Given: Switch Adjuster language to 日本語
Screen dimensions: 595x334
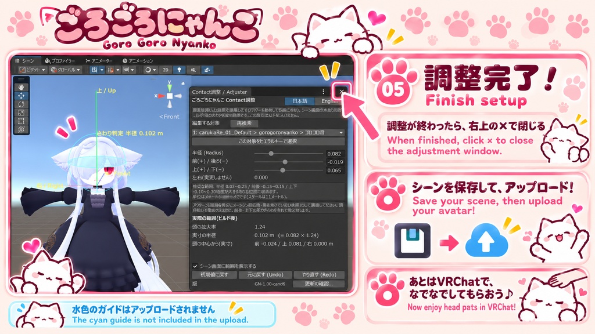Looking at the screenshot, I should click(300, 101).
